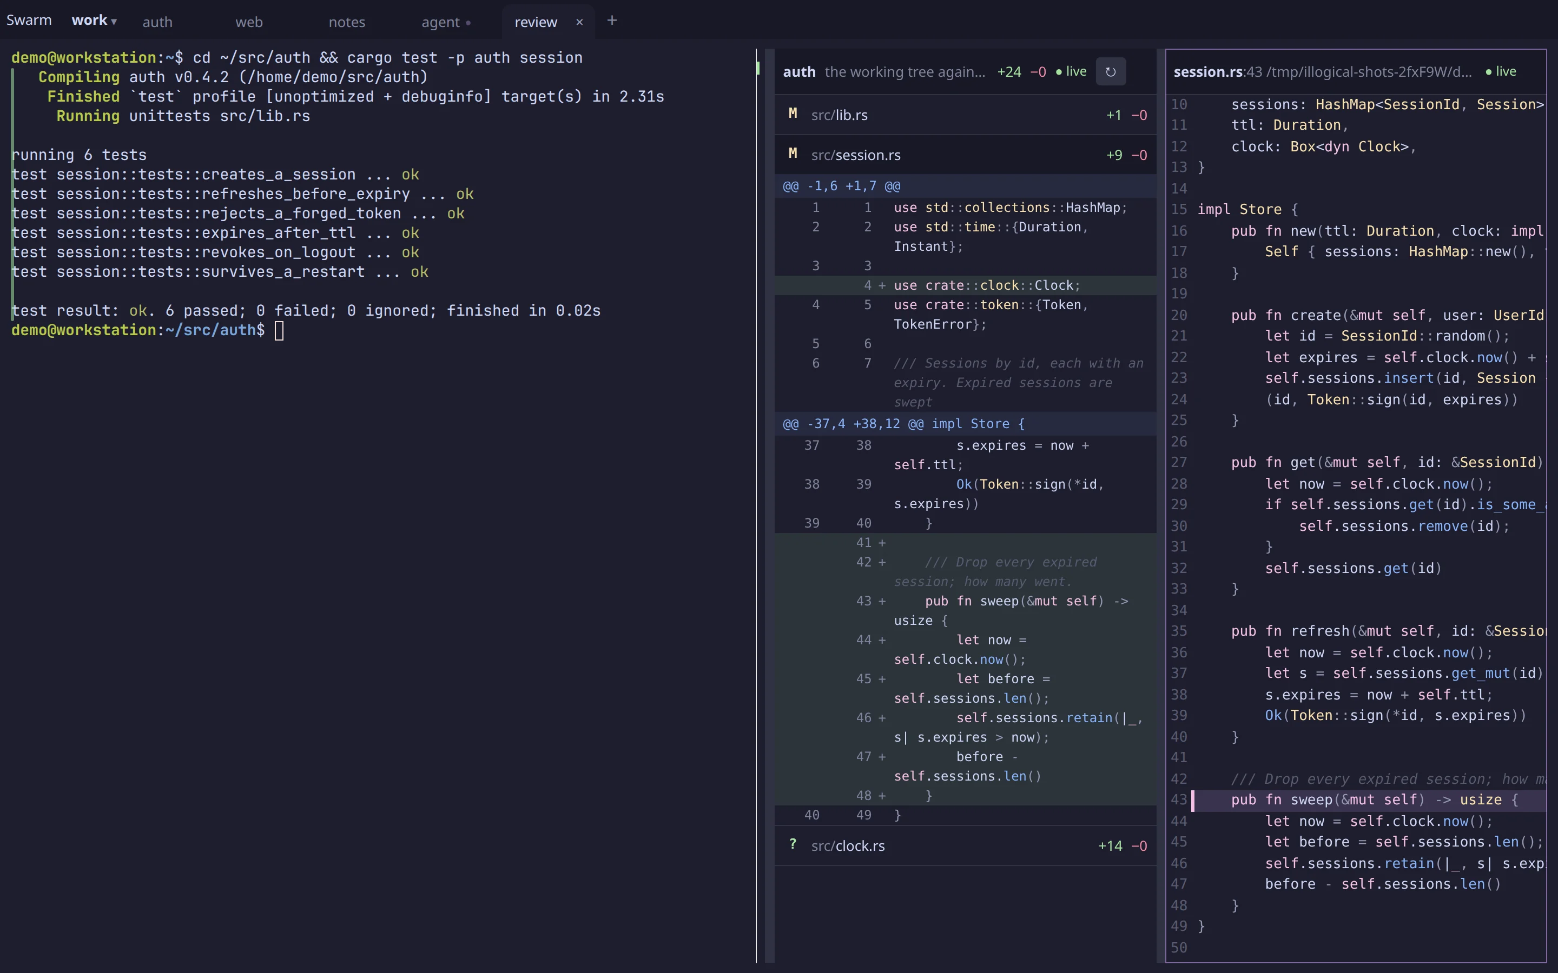Switch to the agent tab
This screenshot has height=973, width=1558.
[x=446, y=22]
